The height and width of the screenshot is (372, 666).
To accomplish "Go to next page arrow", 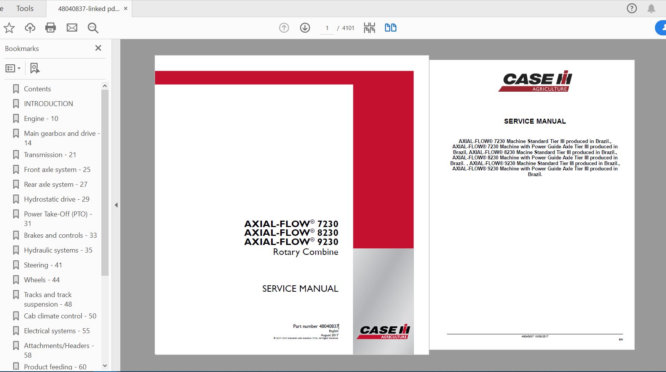I will 305,28.
